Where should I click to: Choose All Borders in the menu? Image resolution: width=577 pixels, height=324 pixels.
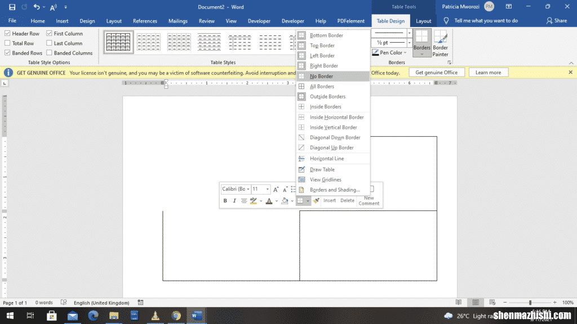pos(333,86)
